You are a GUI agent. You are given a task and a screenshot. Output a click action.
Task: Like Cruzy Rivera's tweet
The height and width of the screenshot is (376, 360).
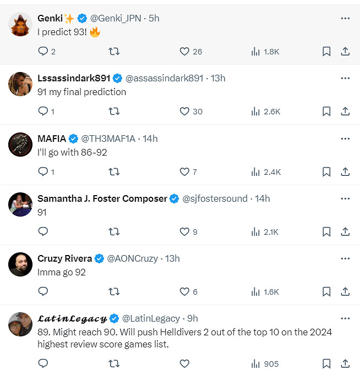coord(185,291)
